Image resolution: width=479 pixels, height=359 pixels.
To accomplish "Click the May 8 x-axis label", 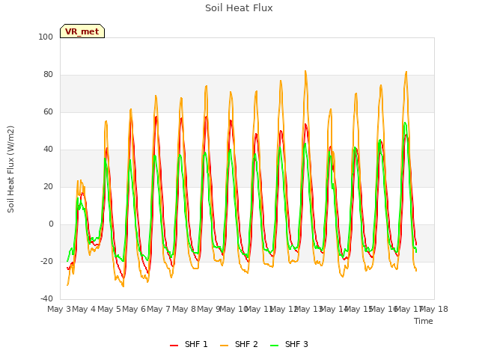I will [x=184, y=309].
